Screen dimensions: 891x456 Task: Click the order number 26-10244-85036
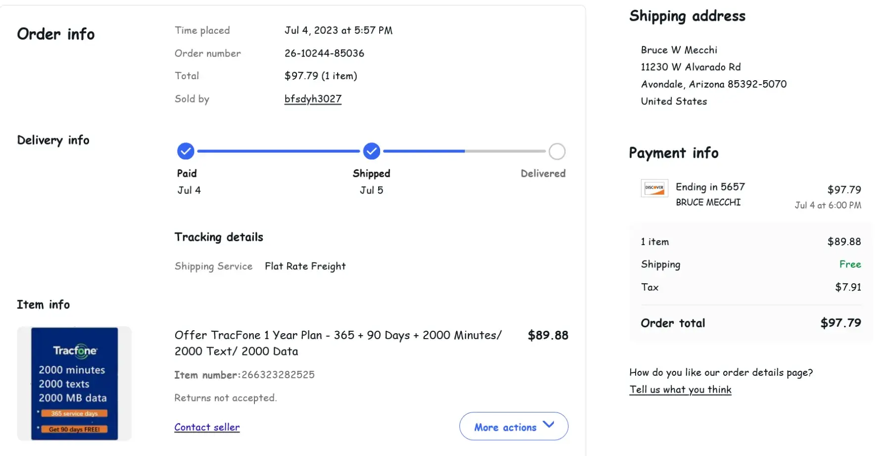pos(324,53)
